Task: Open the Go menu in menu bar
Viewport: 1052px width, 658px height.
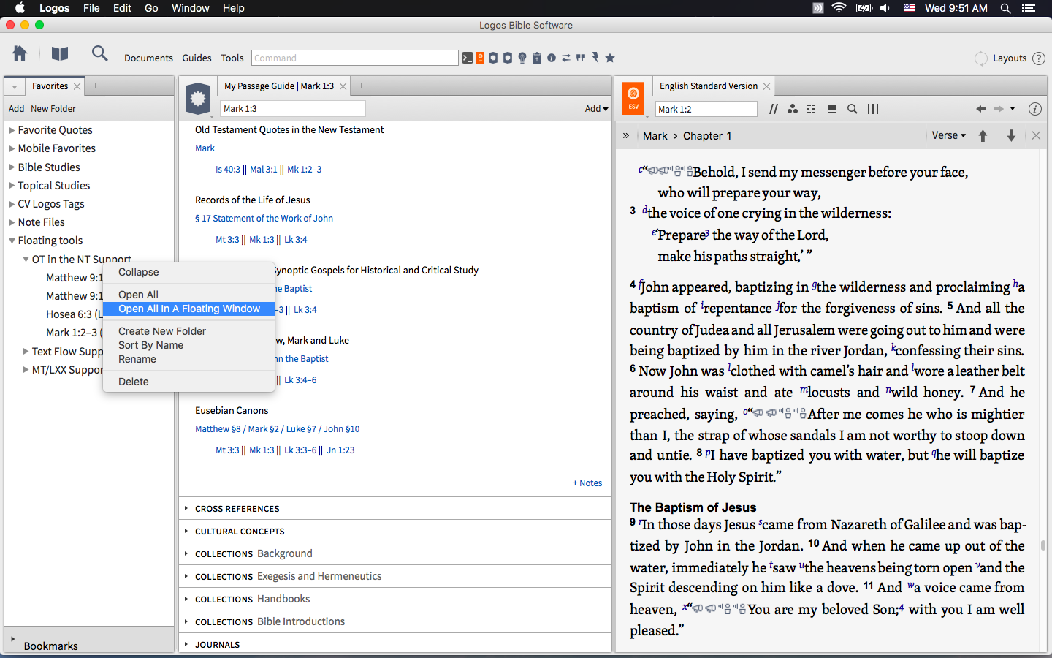Action: click(x=151, y=8)
